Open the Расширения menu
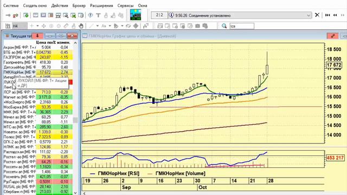This screenshot has width=347, height=195. 101,5
